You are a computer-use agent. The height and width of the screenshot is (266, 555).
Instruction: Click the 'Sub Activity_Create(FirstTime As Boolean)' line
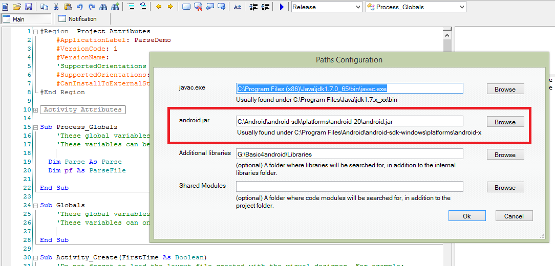click(123, 257)
